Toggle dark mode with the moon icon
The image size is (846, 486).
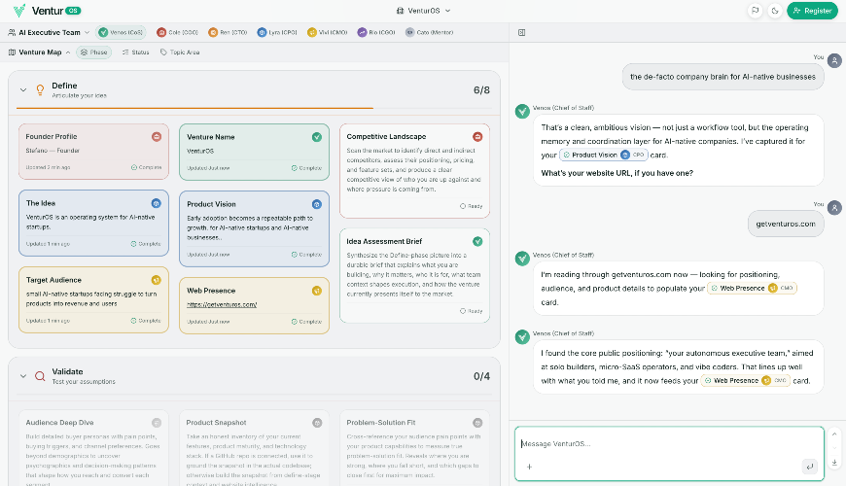pos(775,11)
